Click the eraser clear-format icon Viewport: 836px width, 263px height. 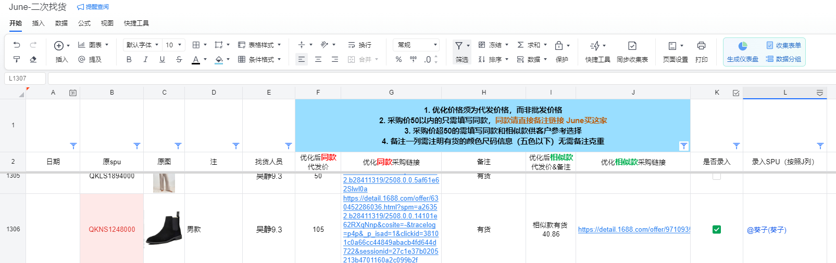coord(33,59)
